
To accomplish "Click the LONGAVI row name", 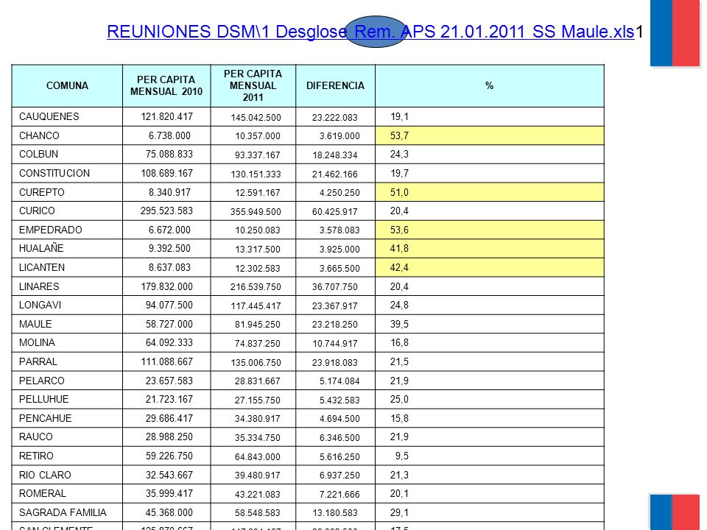I will point(40,305).
